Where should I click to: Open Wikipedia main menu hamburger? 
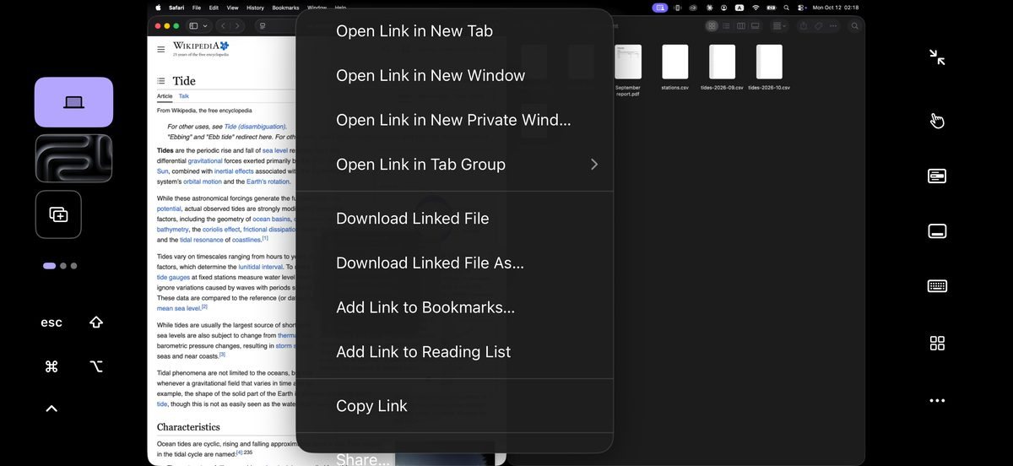click(x=161, y=49)
